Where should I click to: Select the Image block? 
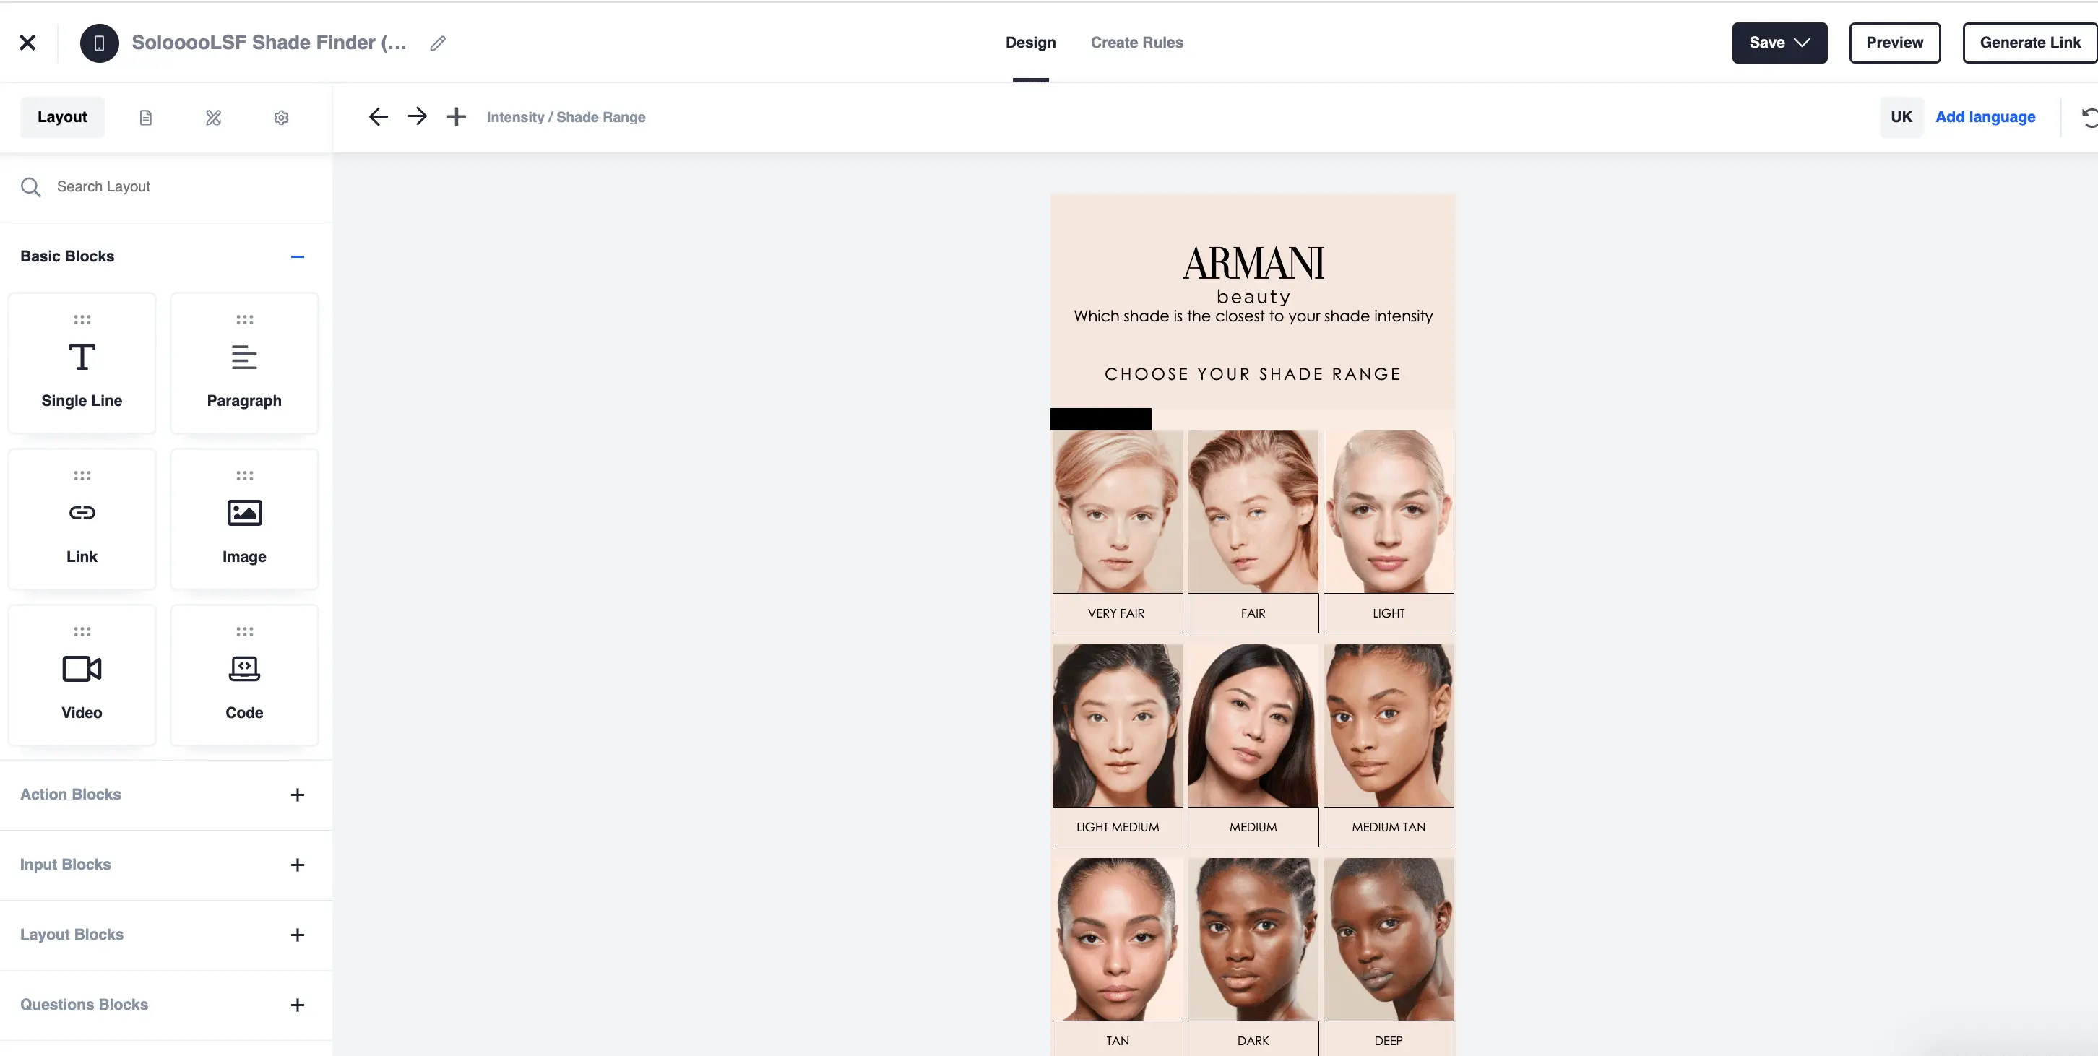click(244, 519)
